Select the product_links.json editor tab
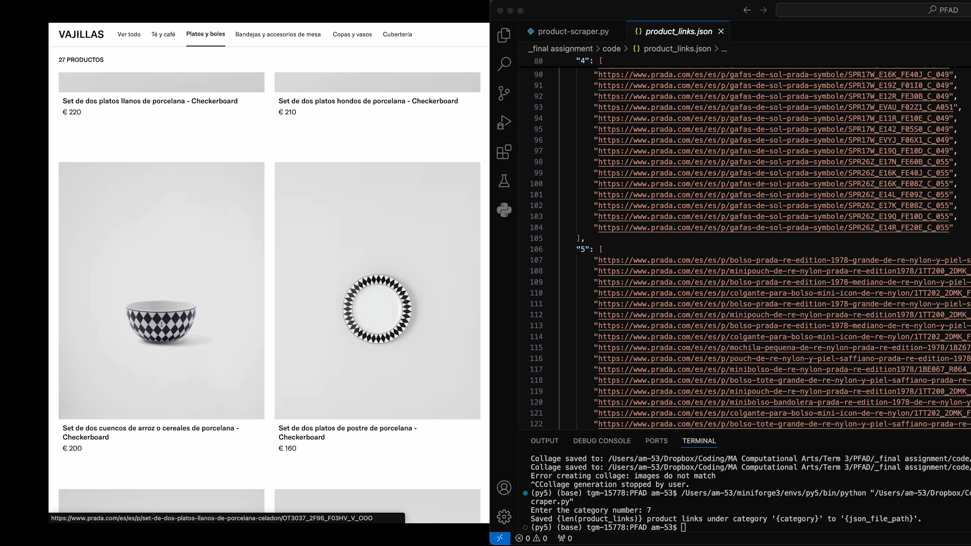The height and width of the screenshot is (546, 971). (x=678, y=31)
